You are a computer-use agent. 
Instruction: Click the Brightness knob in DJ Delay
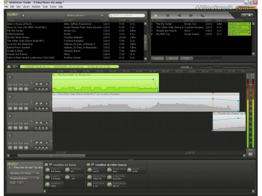pos(67,170)
